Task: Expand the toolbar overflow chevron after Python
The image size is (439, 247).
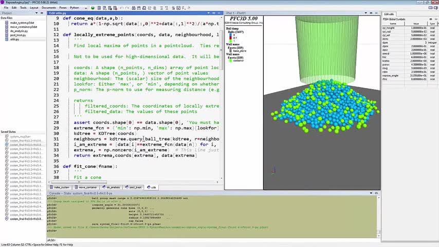Action: pos(86,8)
